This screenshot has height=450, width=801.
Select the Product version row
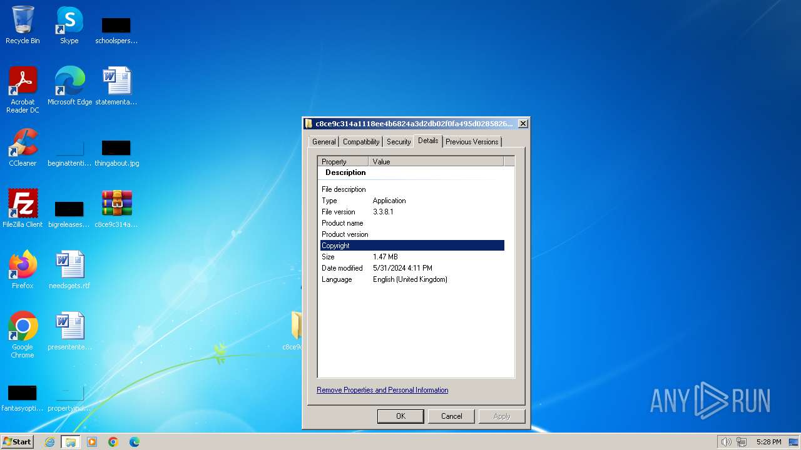pyautogui.click(x=412, y=234)
